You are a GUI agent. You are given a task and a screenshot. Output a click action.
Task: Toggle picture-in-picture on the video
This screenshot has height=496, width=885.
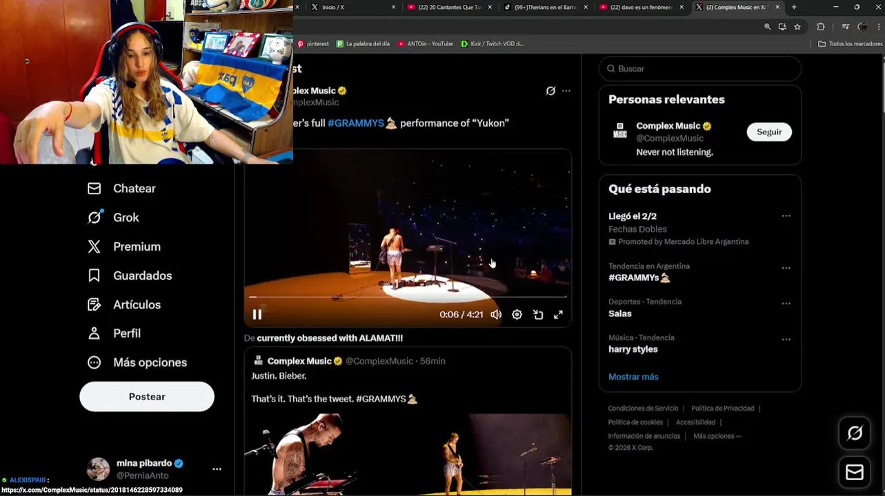538,314
